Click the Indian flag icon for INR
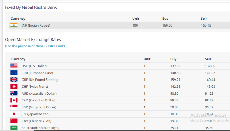 pyautogui.click(x=14, y=25)
